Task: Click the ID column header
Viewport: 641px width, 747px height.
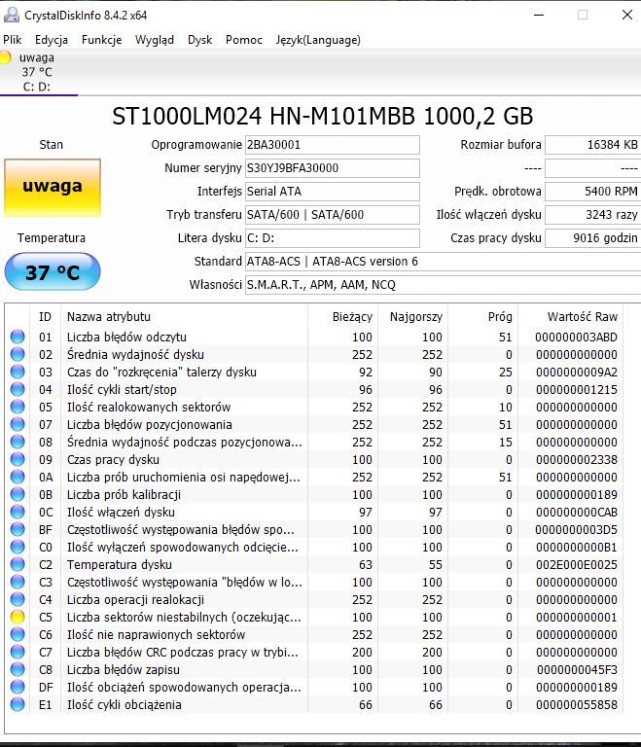Action: click(x=46, y=317)
